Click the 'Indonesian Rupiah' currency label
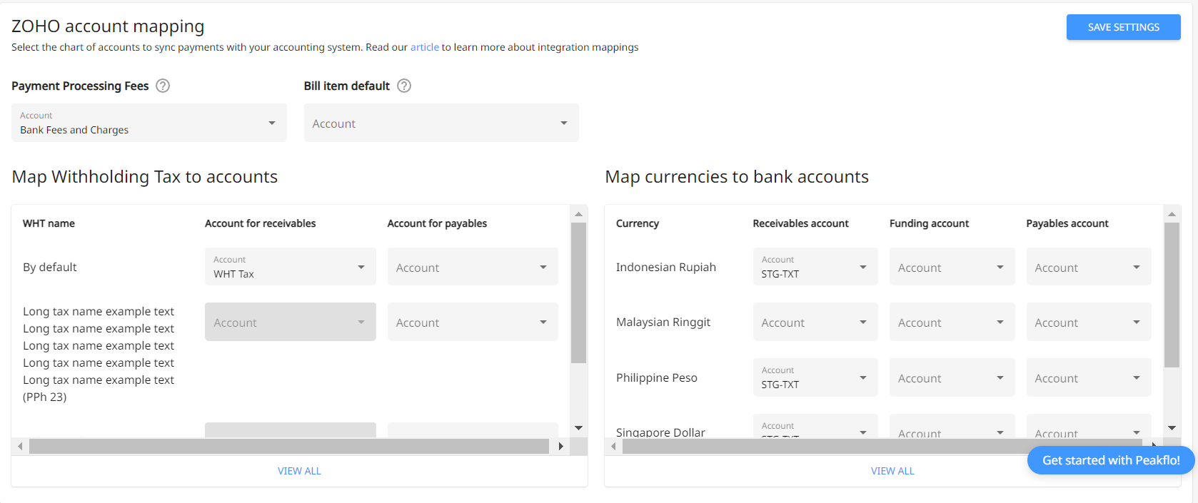This screenshot has height=503, width=1198. (x=666, y=267)
